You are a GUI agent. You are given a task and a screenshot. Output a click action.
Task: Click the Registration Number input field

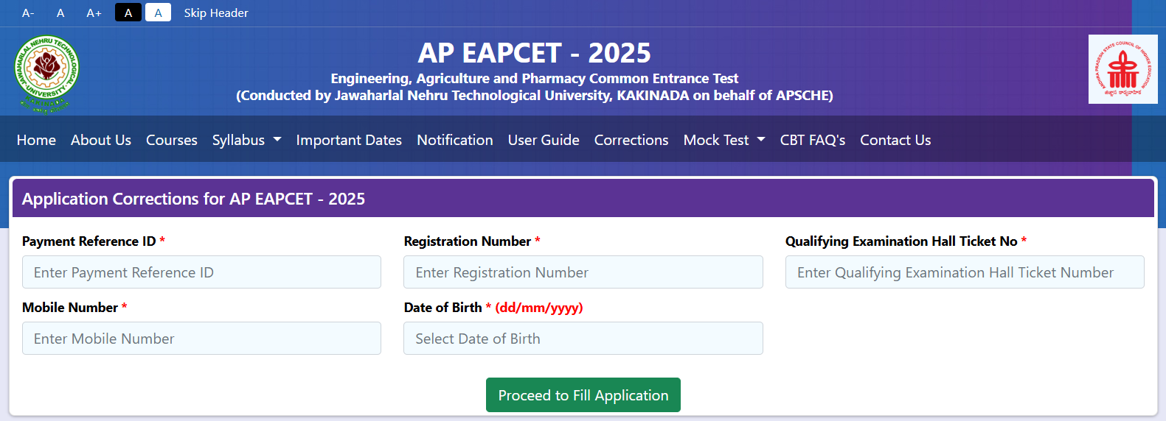[x=583, y=272]
